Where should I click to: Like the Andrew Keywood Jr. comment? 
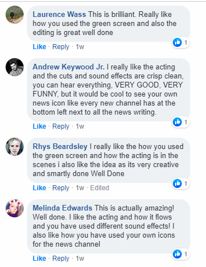[39, 126]
